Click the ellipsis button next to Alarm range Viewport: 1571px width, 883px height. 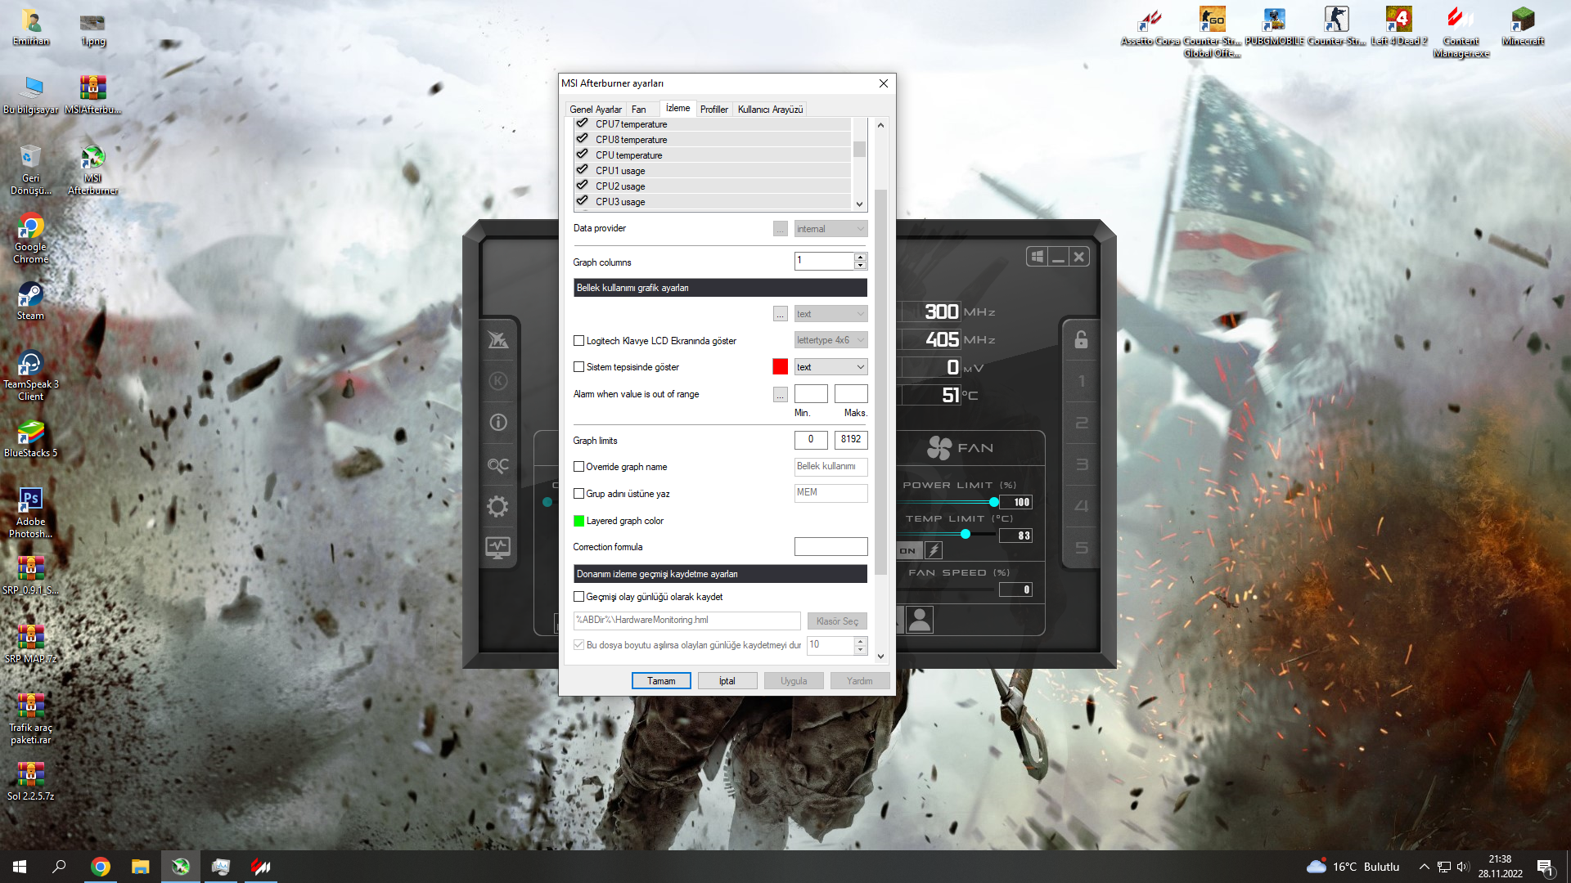click(x=781, y=394)
